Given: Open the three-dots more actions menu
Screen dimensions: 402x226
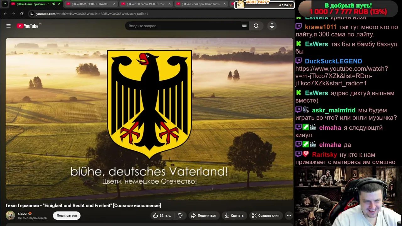Looking at the screenshot, I should [289, 216].
